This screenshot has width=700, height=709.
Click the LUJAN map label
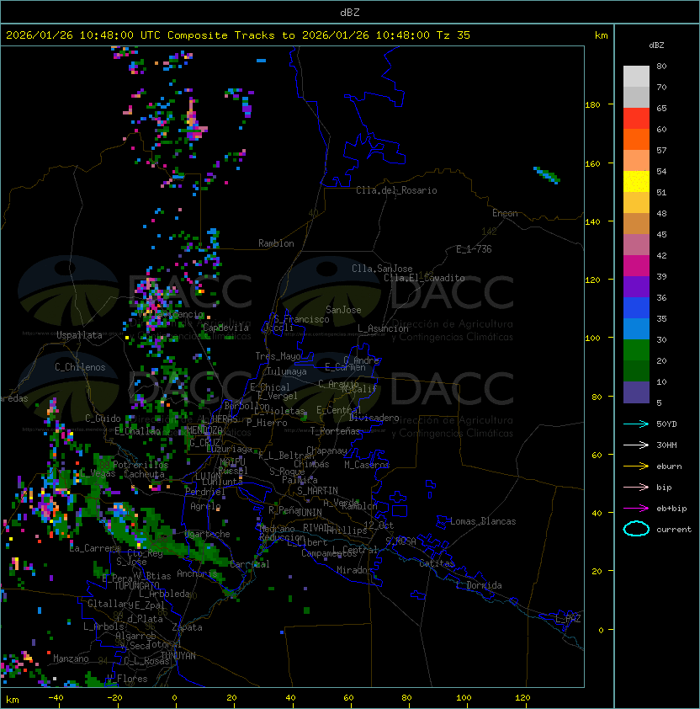pyautogui.click(x=208, y=477)
